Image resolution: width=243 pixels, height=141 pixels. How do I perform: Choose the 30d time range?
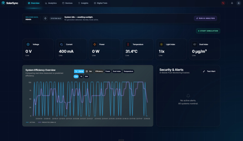86,76
